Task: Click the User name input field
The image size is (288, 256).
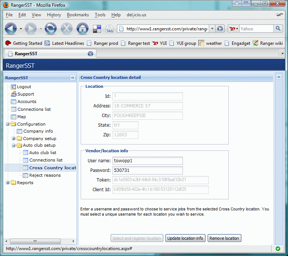Action: [x=147, y=161]
